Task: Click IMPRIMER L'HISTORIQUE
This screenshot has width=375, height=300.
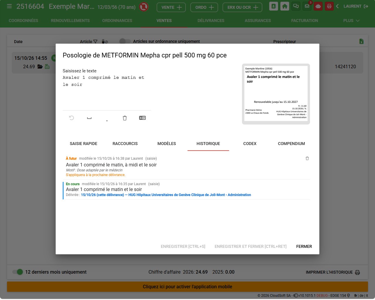Action: pos(333,272)
